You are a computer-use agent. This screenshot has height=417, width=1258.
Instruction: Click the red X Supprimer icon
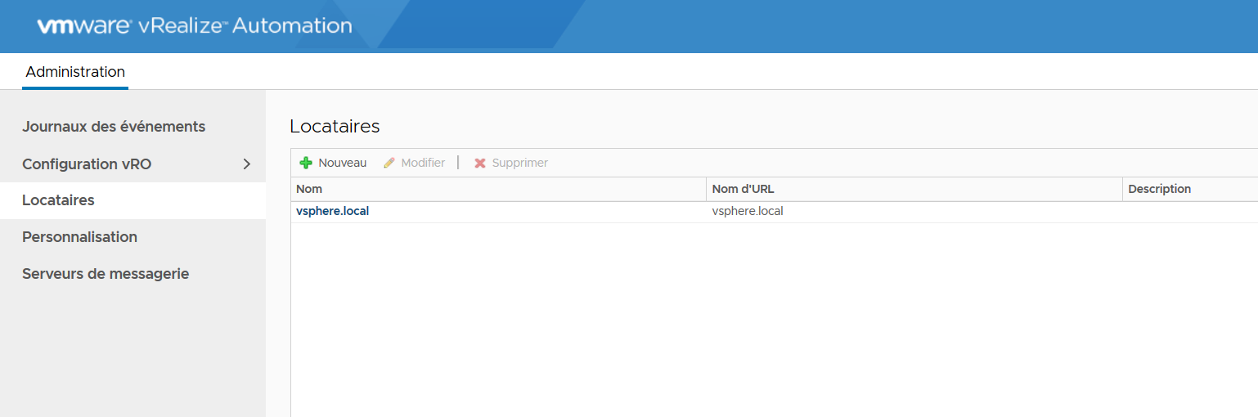480,163
